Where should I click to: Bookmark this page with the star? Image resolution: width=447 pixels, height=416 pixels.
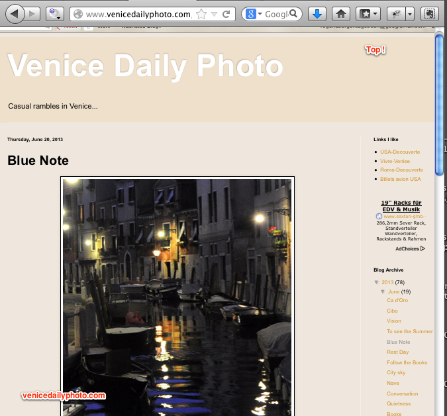pyautogui.click(x=201, y=14)
